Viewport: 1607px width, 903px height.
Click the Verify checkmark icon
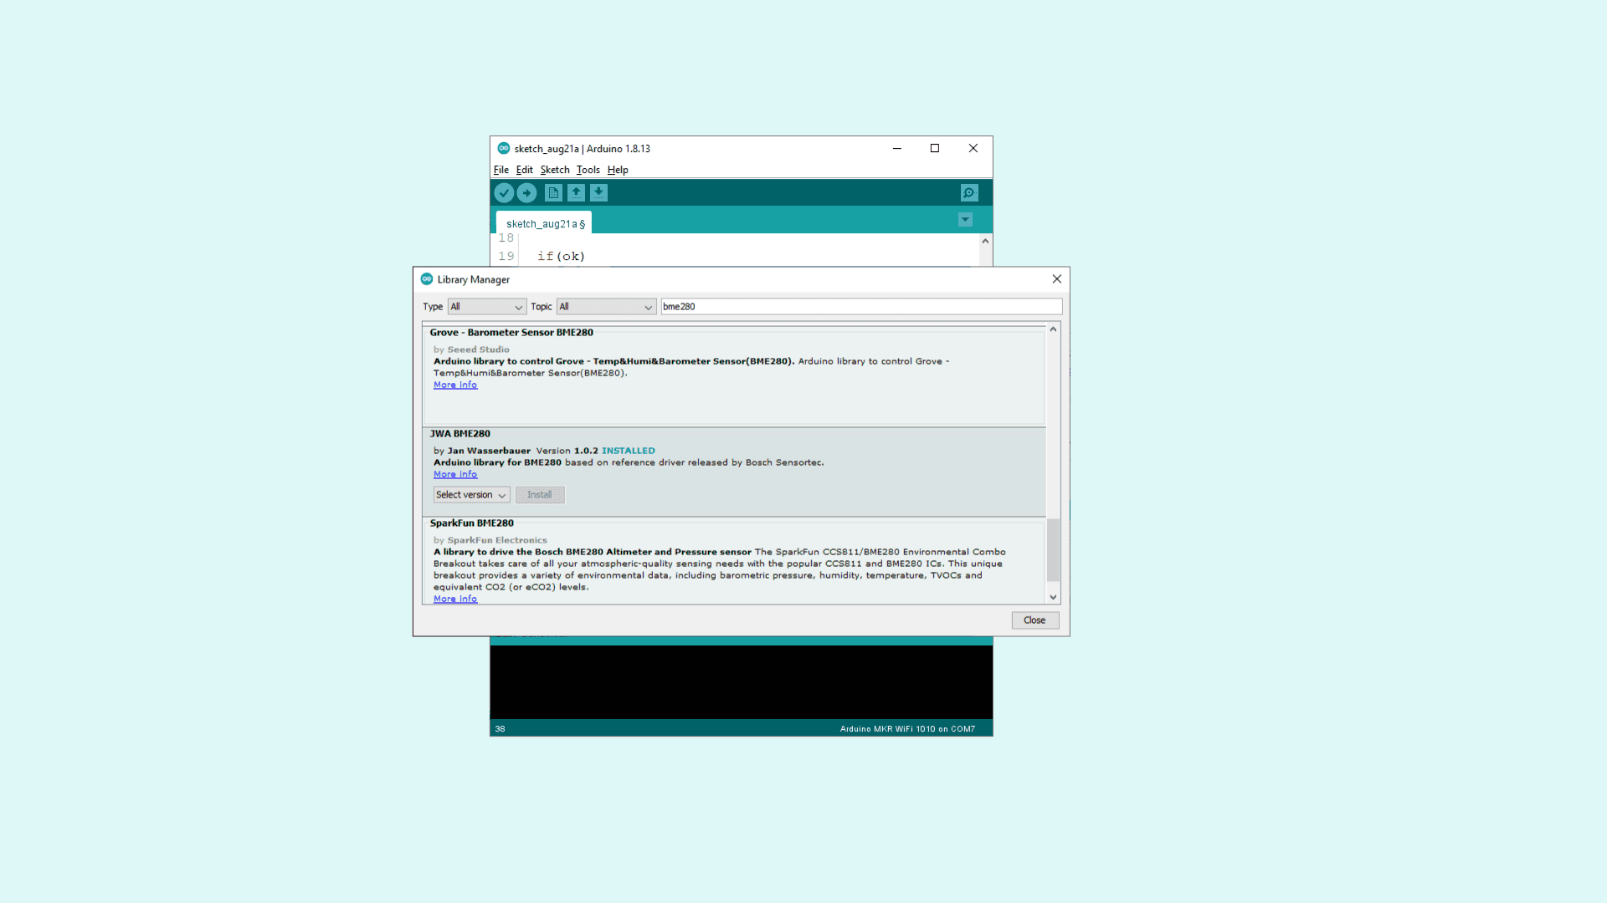click(x=504, y=193)
